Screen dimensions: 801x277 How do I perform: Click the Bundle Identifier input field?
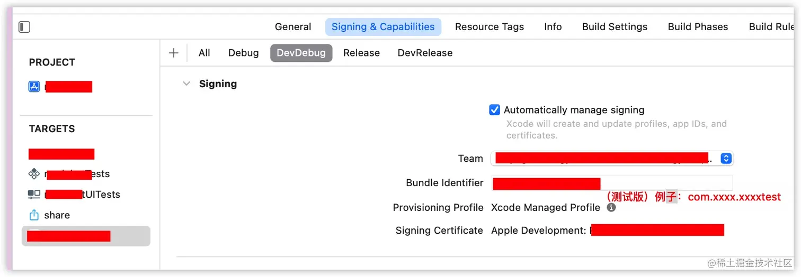612,183
